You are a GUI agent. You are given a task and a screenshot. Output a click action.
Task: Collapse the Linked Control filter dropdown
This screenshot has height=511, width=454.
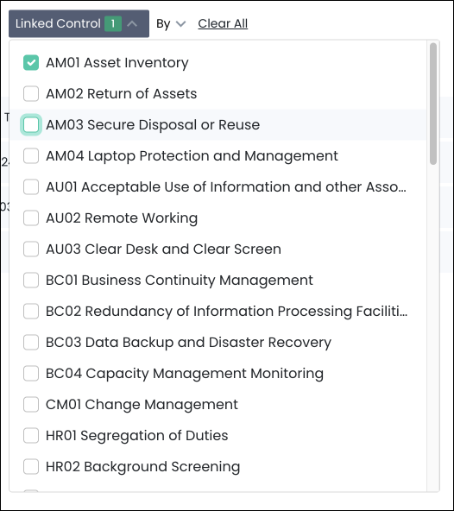tap(79, 24)
